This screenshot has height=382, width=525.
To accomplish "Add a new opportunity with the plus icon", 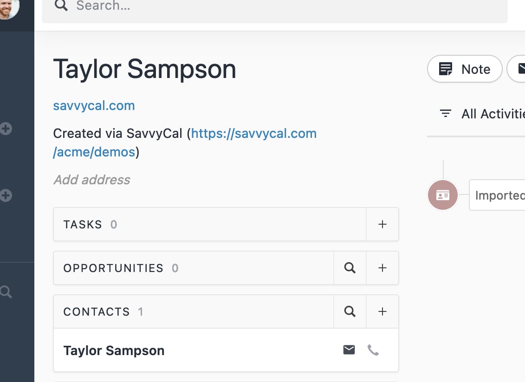I will point(382,268).
